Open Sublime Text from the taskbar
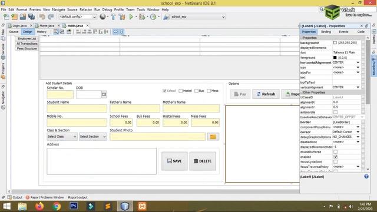 [x=108, y=206]
